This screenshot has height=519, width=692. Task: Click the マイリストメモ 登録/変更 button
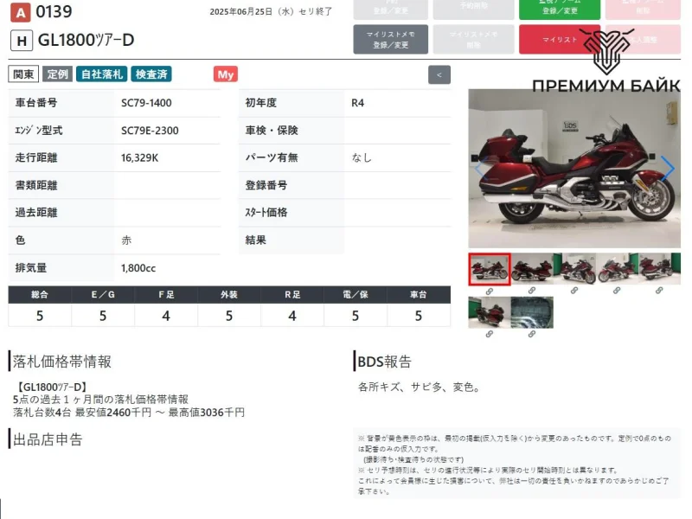(x=391, y=40)
